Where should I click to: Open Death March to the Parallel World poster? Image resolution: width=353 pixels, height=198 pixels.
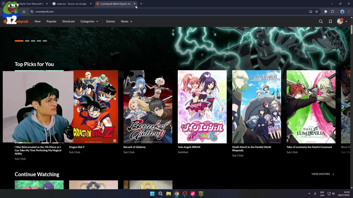point(256,107)
